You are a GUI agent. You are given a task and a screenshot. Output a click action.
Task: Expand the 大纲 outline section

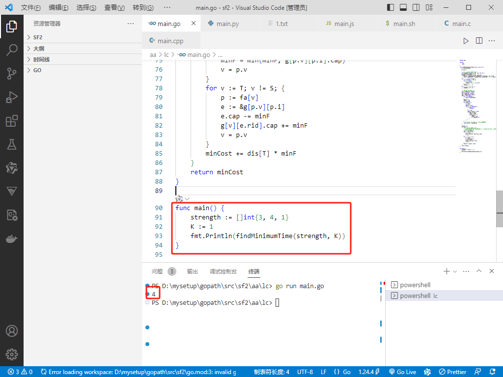click(x=83, y=49)
